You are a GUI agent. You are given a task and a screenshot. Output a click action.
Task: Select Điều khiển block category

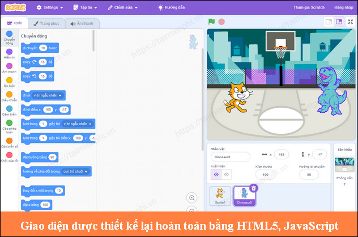(9, 96)
